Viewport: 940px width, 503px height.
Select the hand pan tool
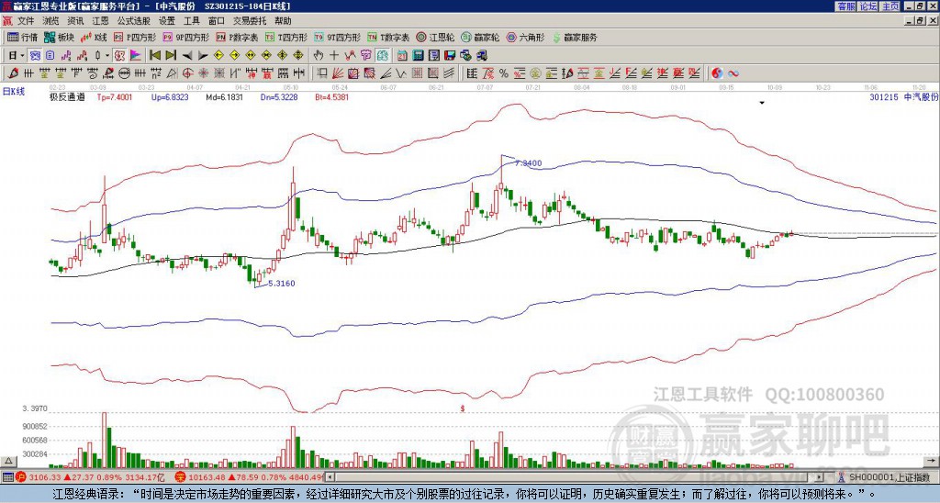[319, 56]
